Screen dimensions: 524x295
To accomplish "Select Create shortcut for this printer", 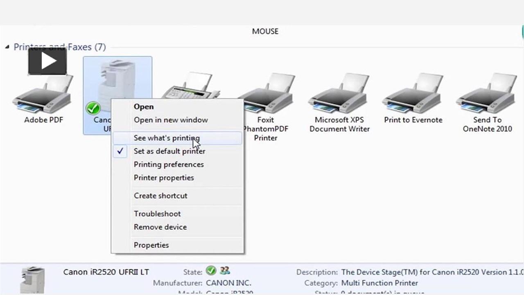I will 160,195.
